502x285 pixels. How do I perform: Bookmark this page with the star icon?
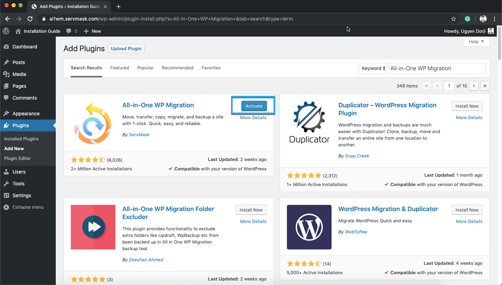(x=454, y=19)
